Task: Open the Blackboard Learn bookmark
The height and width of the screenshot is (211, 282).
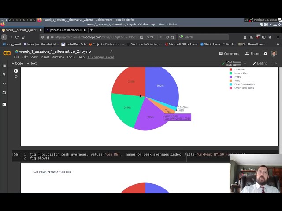Action: (x=252, y=44)
